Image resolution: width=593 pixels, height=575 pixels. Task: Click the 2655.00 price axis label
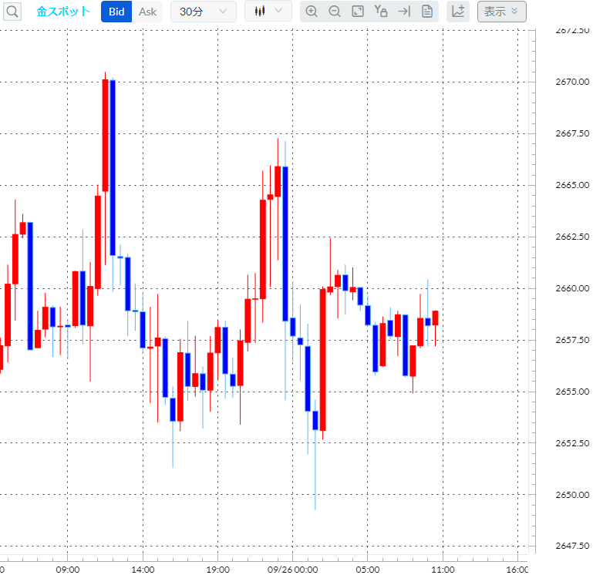[572, 392]
